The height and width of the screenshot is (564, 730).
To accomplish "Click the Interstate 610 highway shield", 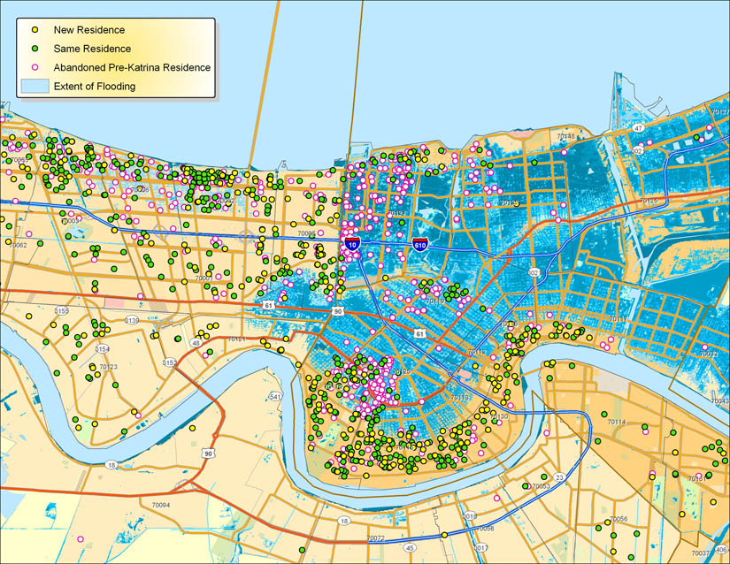I will click(x=420, y=243).
